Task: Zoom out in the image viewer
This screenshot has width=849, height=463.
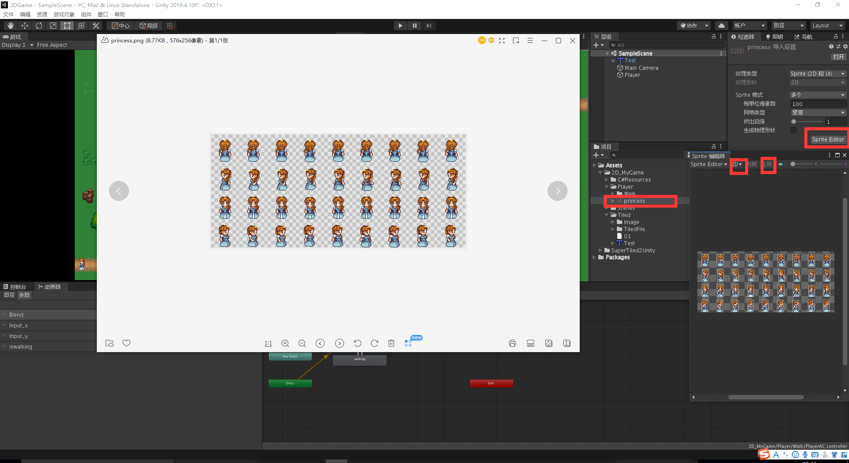Action: tap(302, 343)
